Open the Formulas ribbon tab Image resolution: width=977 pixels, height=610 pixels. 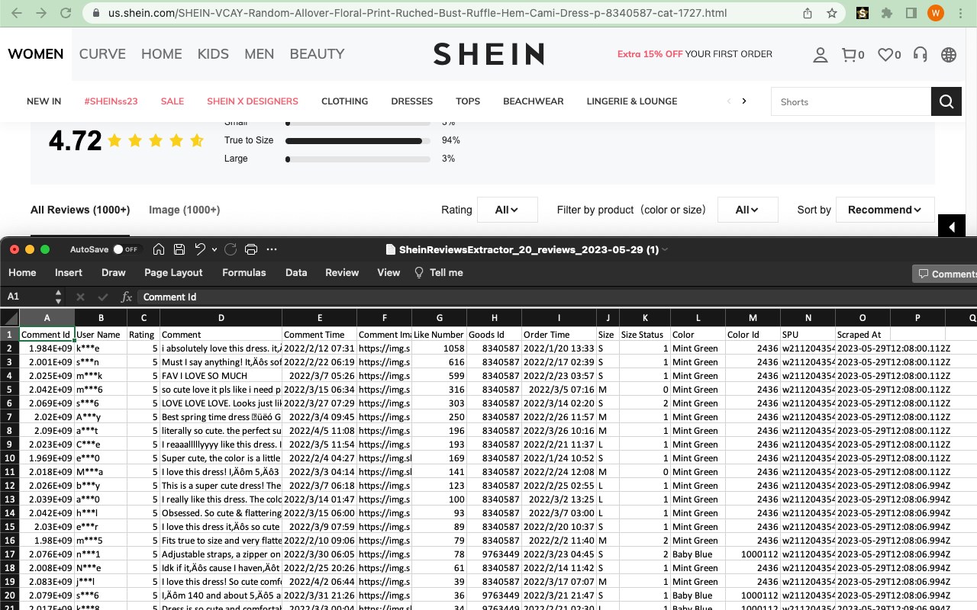point(244,272)
